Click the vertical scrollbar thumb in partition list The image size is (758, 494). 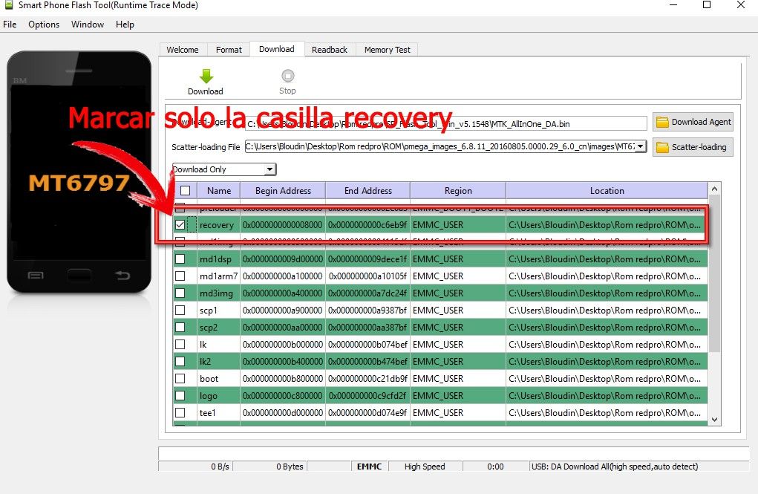point(714,273)
